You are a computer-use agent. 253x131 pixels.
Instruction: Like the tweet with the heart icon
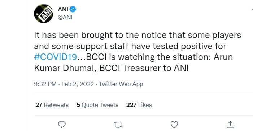174,125
